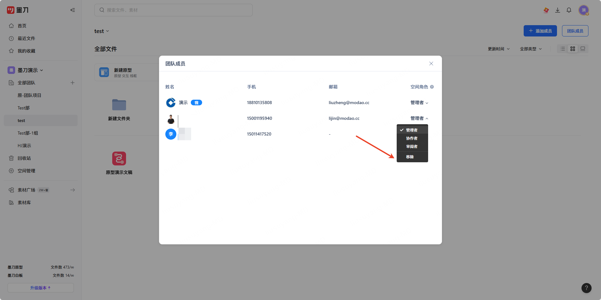The image size is (601, 300).
Task: Click 新建原型 card
Action: click(x=127, y=72)
